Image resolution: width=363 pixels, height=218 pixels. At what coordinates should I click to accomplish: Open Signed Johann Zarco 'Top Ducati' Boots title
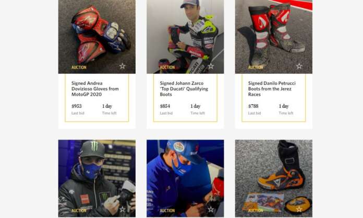[x=184, y=89]
